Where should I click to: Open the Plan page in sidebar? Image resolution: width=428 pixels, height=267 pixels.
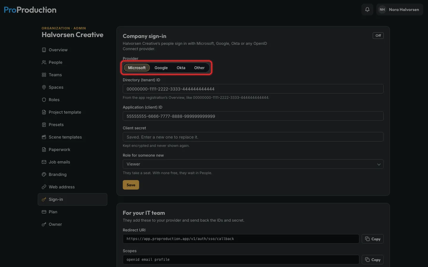tap(73, 212)
